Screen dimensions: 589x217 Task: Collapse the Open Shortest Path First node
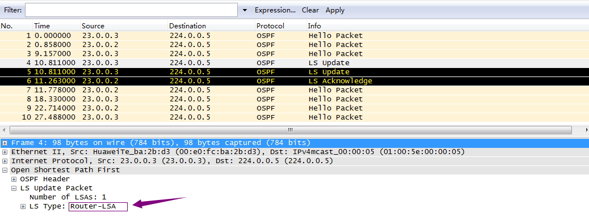5,170
